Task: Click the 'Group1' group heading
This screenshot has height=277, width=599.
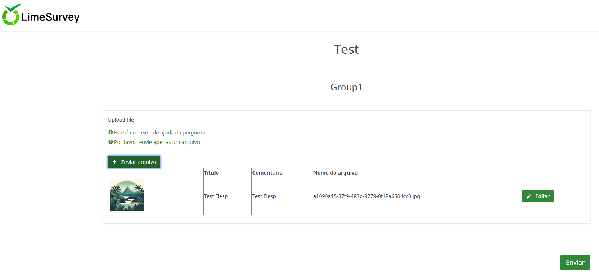Action: pyautogui.click(x=346, y=87)
